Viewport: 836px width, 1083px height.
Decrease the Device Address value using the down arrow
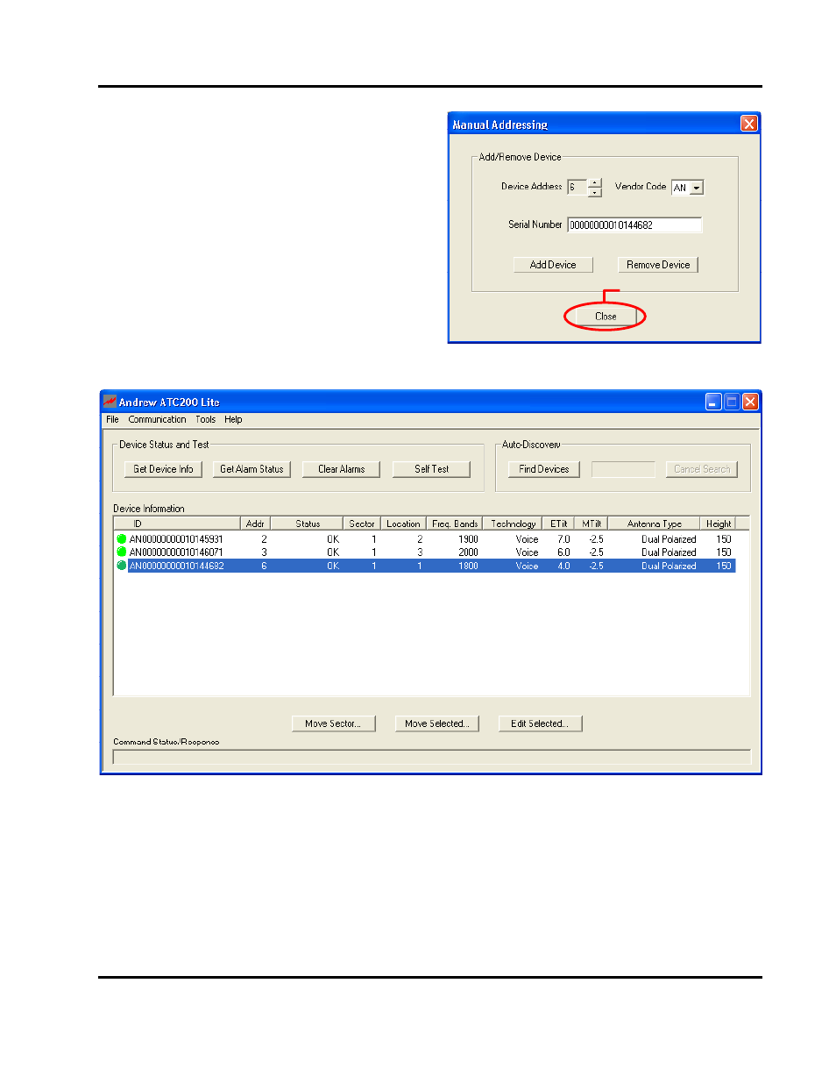point(595,191)
